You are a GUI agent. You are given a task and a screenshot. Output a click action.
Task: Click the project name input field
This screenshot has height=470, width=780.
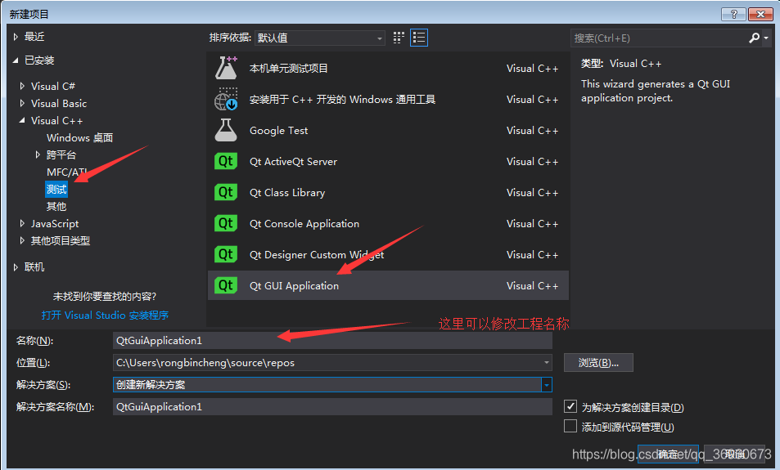coord(332,341)
